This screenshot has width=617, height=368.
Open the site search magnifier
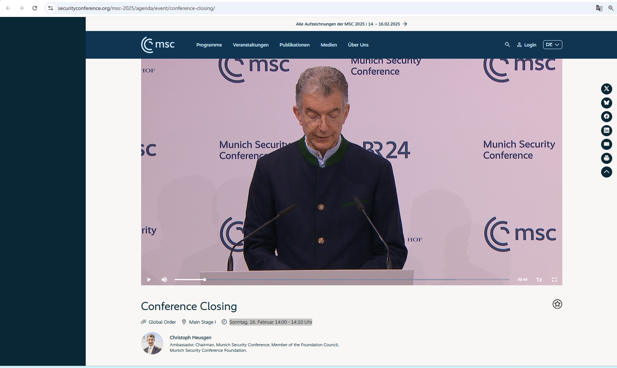tap(507, 45)
